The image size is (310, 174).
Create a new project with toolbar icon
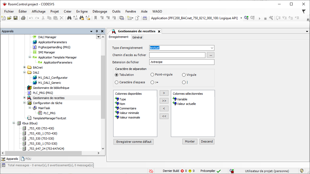coord(3,18)
